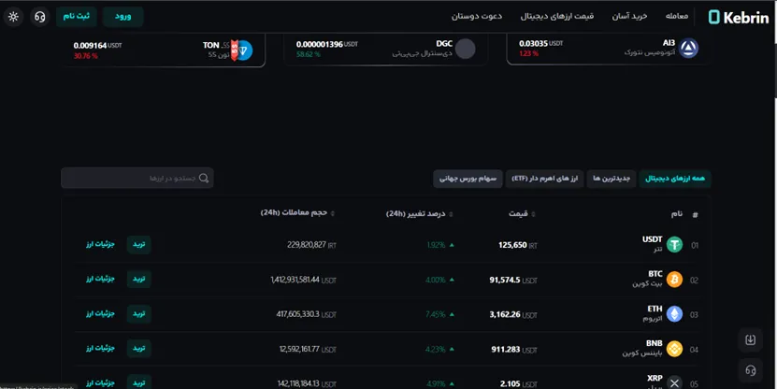Open the DGC card's 0.000001396 USDT price
777x389 pixels.
(x=327, y=44)
